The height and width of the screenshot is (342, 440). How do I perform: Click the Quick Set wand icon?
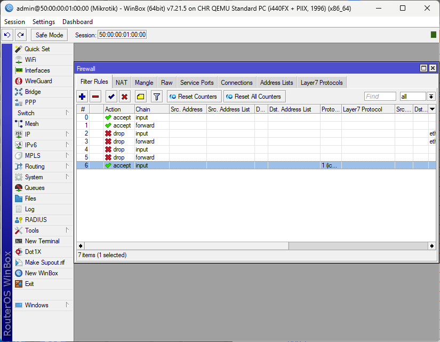[x=19, y=49]
